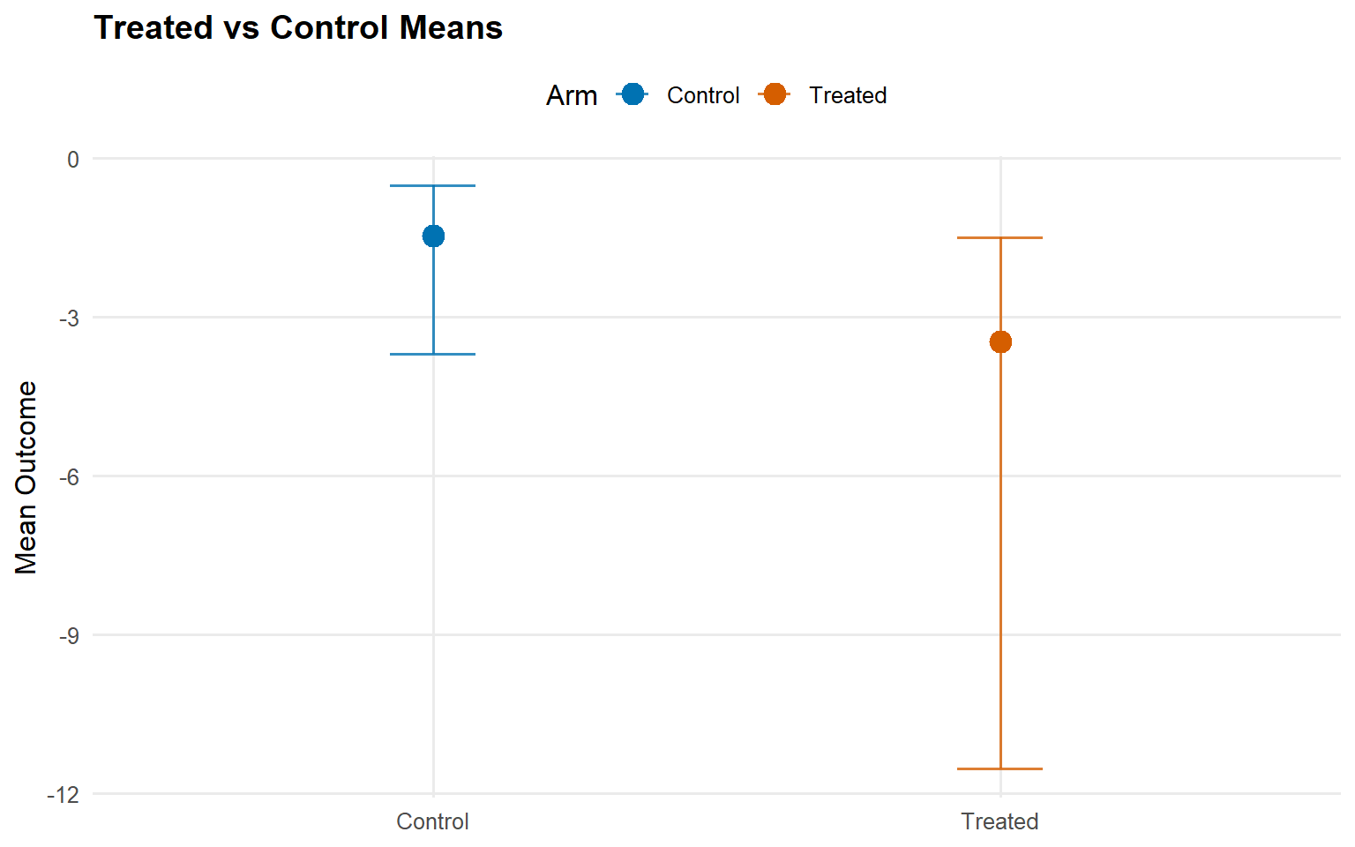Viewport: 1355px width, 847px height.
Task: Click the Control x-axis tick label
Action: click(432, 821)
